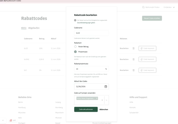Open the Entdecken dropdown menu
The height and width of the screenshot is (124, 178).
(x=169, y=7)
